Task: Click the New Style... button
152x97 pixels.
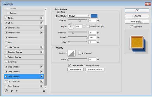Action: tap(137, 22)
